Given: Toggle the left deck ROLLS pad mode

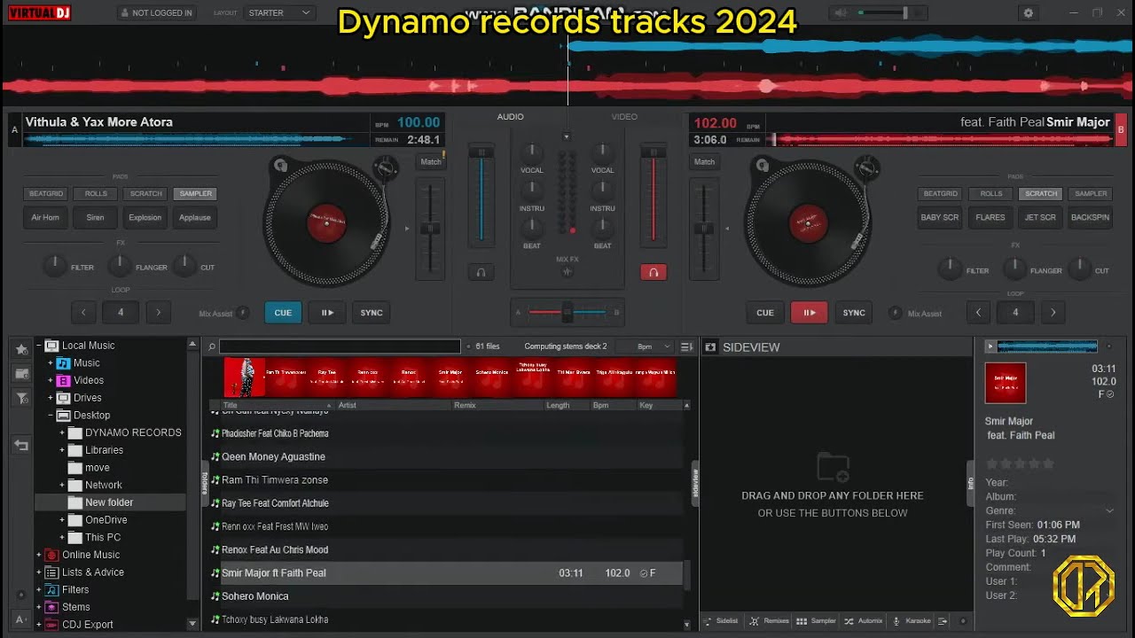Looking at the screenshot, I should (x=96, y=193).
